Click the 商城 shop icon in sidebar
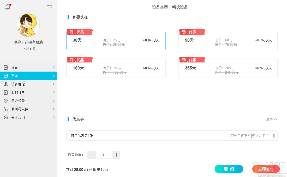 (x=6, y=76)
